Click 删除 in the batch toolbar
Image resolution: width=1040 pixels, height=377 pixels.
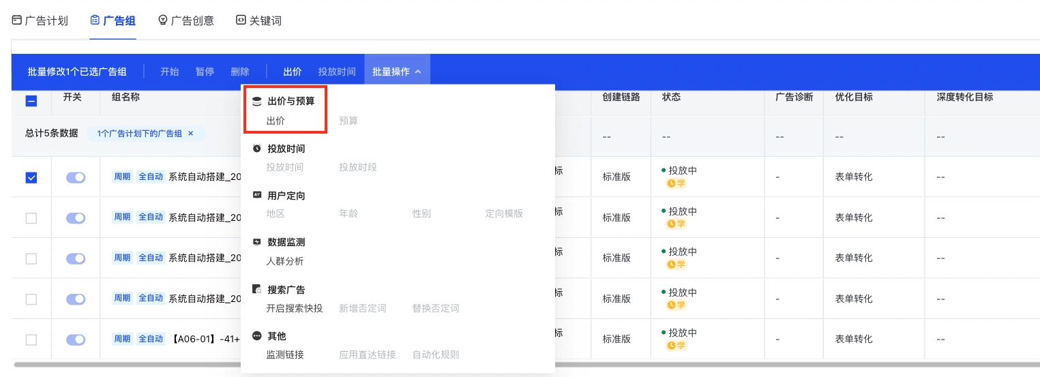coord(240,72)
